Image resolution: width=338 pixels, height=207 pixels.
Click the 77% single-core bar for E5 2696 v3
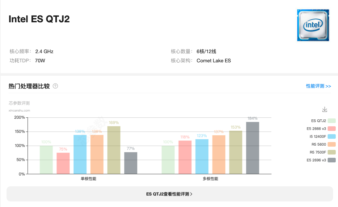click(x=131, y=163)
